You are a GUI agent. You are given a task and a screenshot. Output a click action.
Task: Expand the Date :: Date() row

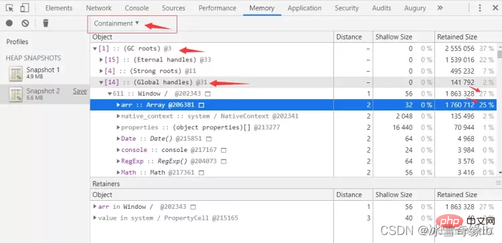tap(118, 139)
